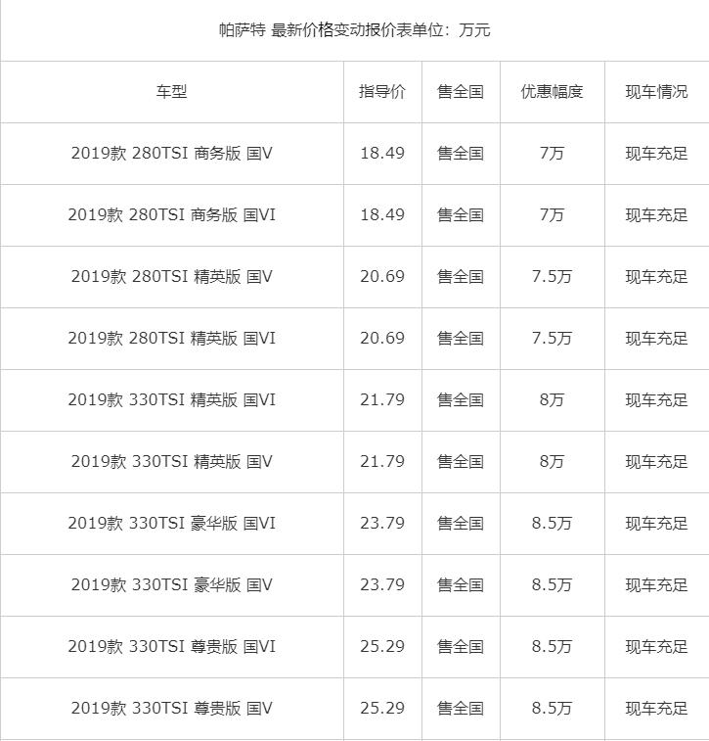Click 18.49 price for 280TSI 商务版 国V
This screenshot has height=741, width=709.
pos(381,154)
